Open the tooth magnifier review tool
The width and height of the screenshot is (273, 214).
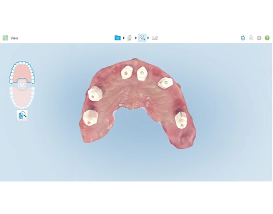[22, 115]
